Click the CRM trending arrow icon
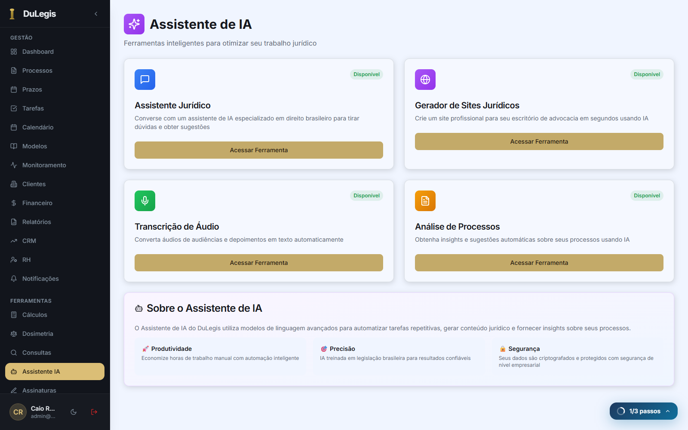 (14, 241)
